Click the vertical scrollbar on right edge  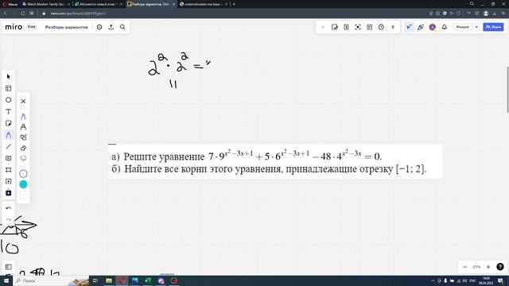pyautogui.click(x=507, y=90)
